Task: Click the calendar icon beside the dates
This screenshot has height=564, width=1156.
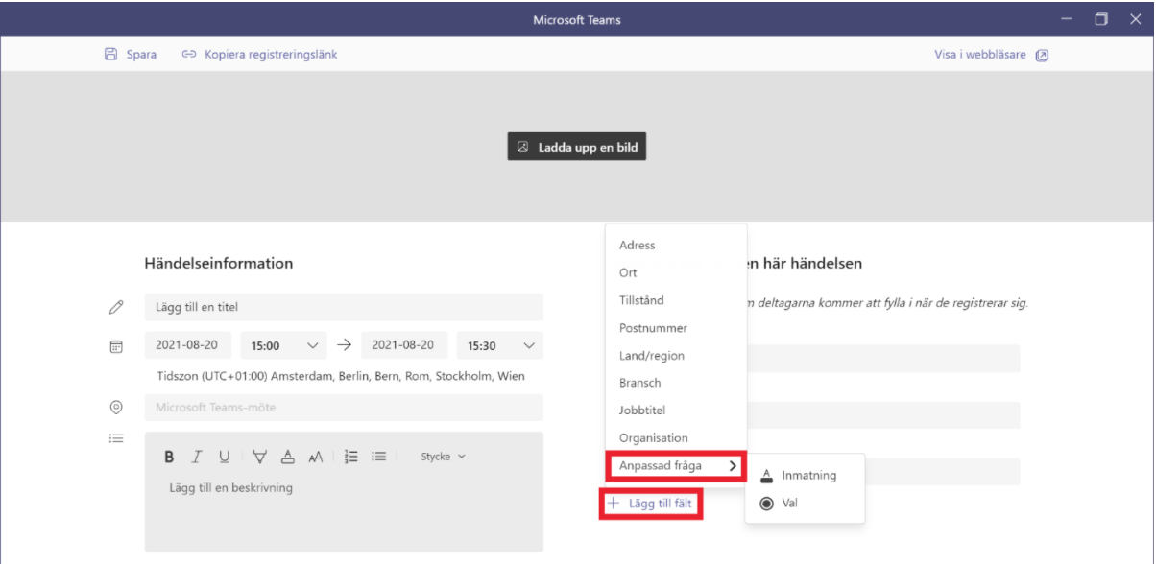Action: (x=116, y=346)
